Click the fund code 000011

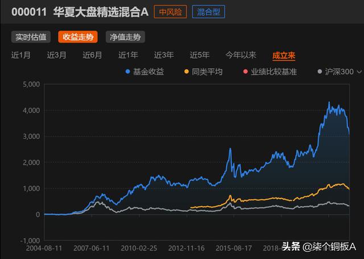[29, 12]
